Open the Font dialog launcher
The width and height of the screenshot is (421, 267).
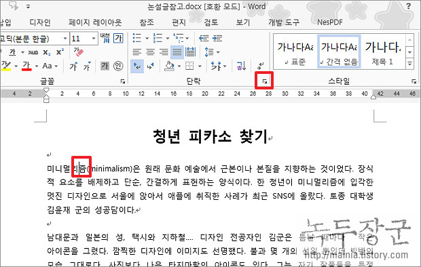click(123, 81)
